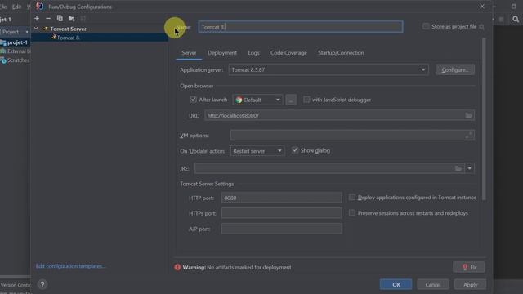The height and width of the screenshot is (294, 523).
Task: Click the expand icon in VM options field
Action: click(468, 135)
